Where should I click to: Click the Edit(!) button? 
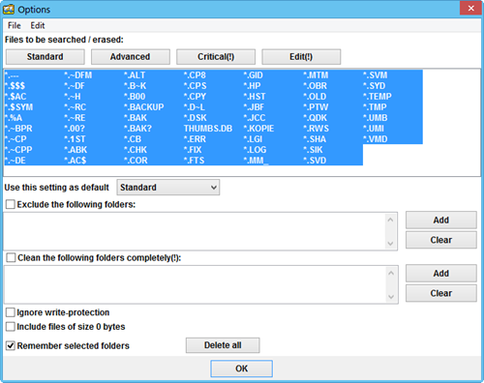tap(301, 57)
